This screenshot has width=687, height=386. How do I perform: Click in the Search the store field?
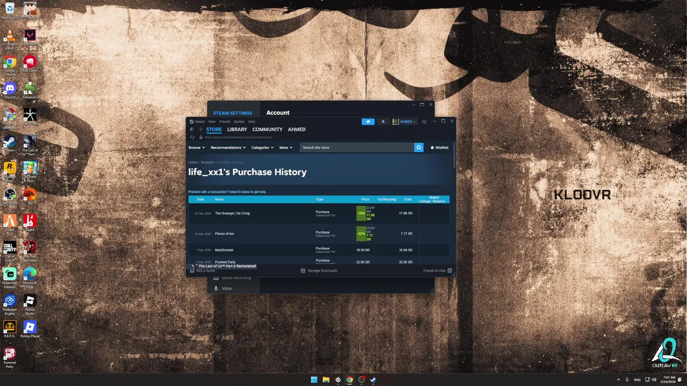pos(357,147)
